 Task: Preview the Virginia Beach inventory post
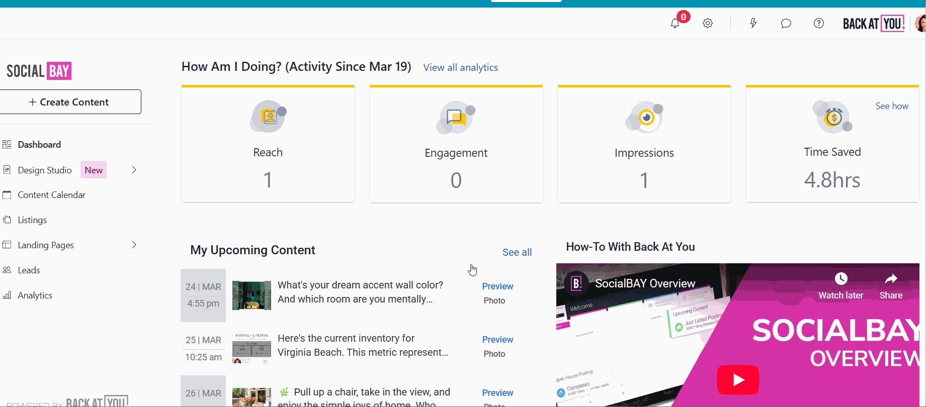point(497,340)
